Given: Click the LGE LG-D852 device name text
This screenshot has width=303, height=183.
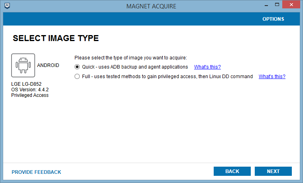Looking at the screenshot, I should pos(26,84).
